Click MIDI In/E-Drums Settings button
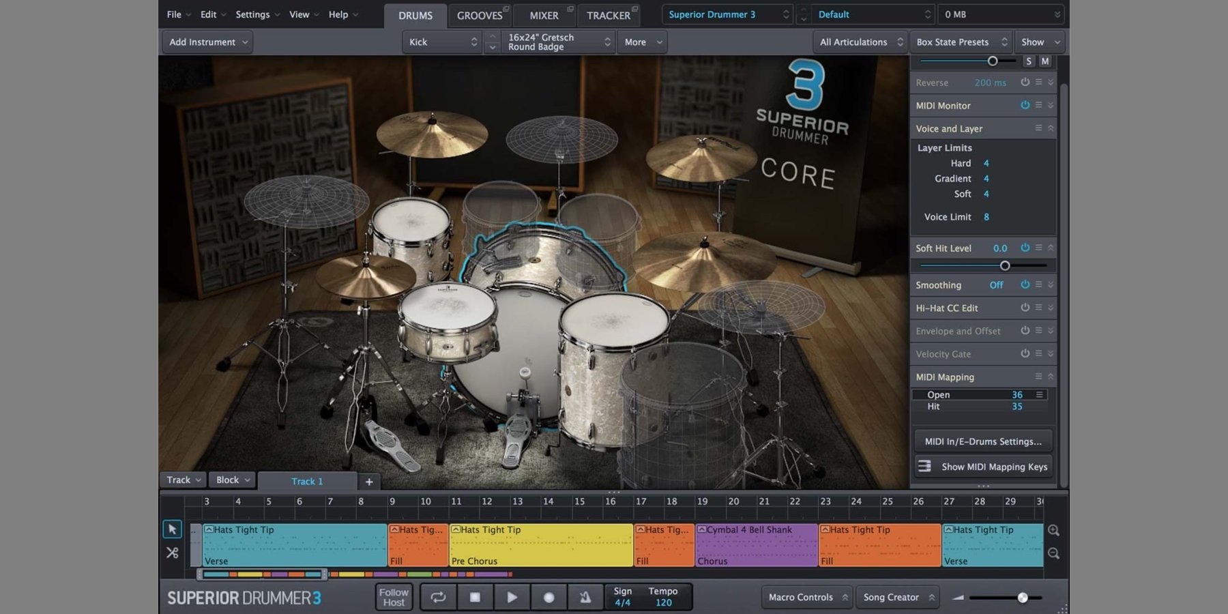This screenshot has width=1228, height=614. 982,441
